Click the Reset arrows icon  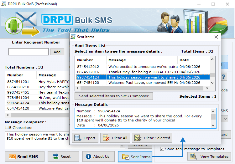(x=55, y=156)
